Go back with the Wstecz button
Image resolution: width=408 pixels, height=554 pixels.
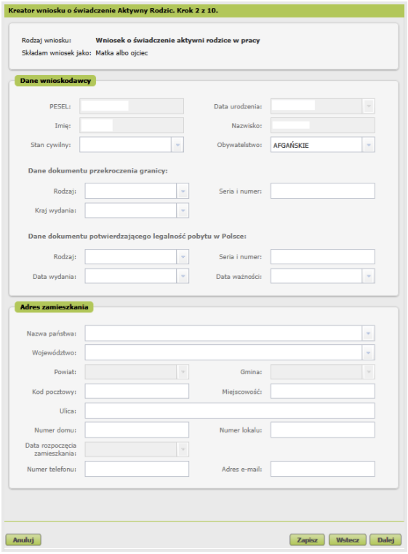coord(348,540)
